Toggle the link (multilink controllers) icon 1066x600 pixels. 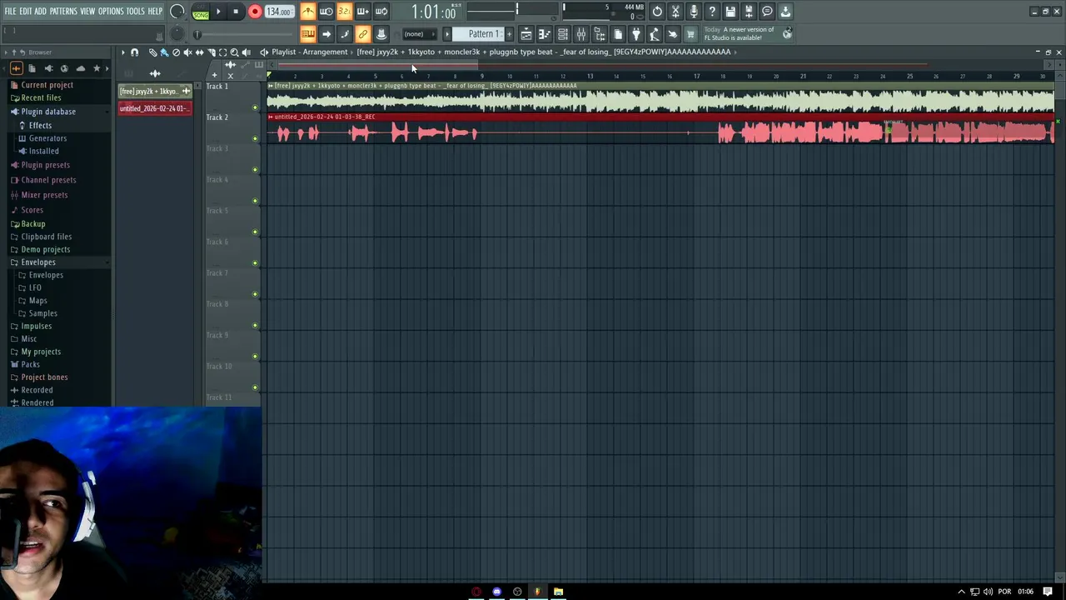[x=362, y=34]
